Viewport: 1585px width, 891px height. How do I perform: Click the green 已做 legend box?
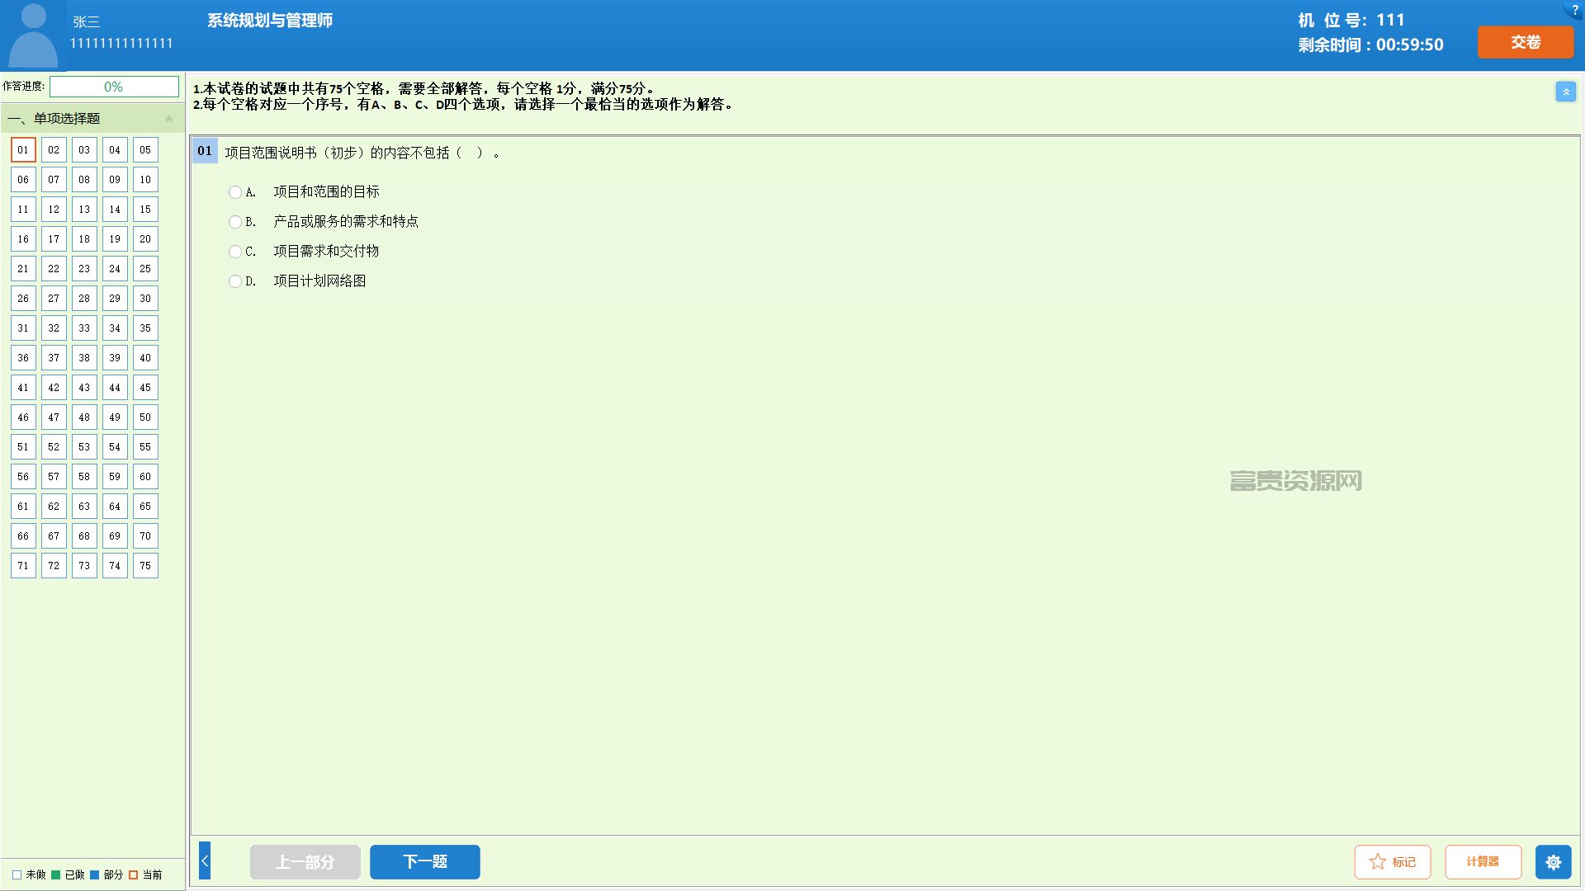55,875
